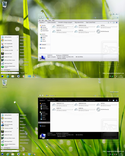Viewport: 125px width, 156px height.
Task: Open Help menu in light Explorer window
Action: coord(53,20)
